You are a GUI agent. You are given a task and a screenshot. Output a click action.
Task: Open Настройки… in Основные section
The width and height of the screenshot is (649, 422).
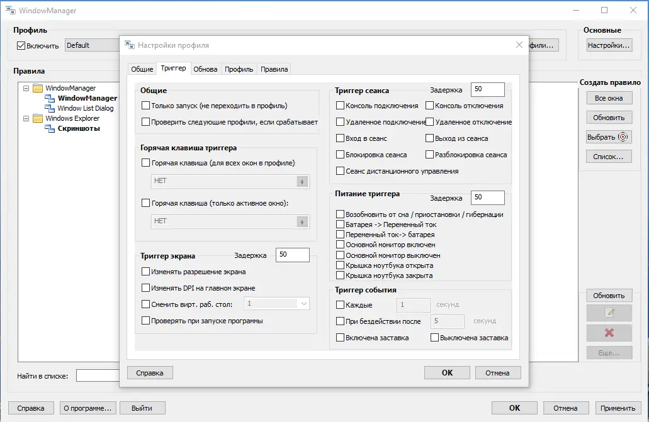tap(609, 45)
